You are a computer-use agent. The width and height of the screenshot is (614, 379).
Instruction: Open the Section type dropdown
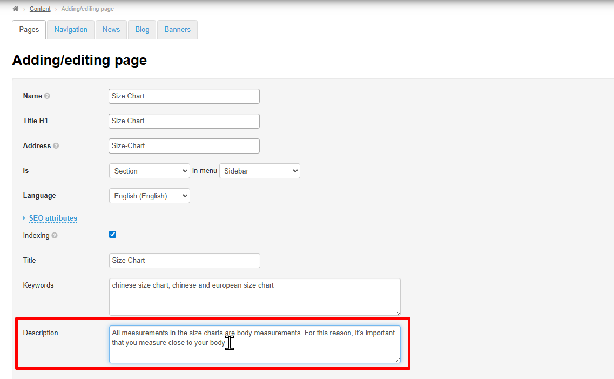pos(149,171)
